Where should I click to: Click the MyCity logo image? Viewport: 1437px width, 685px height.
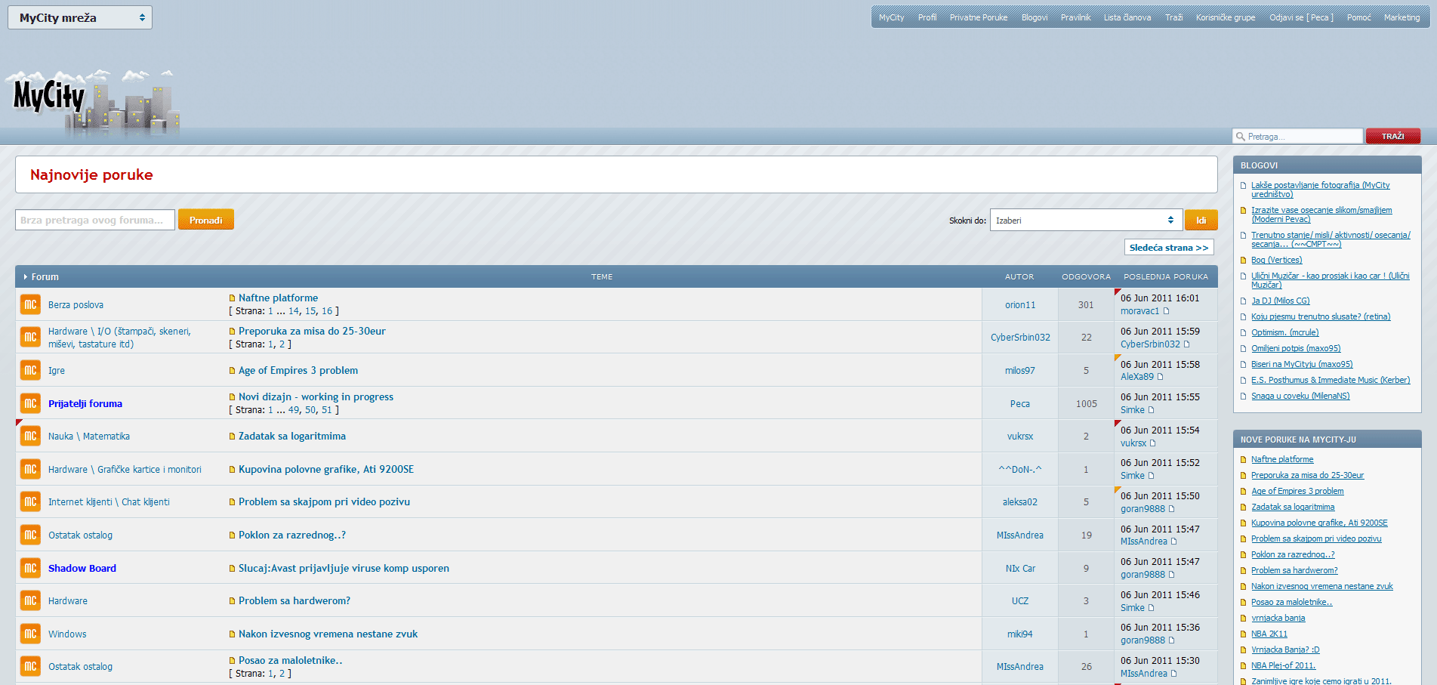pos(93,104)
